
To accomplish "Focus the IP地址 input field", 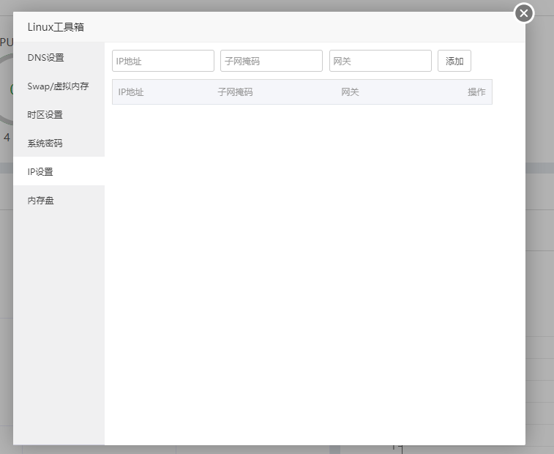I will (x=163, y=61).
